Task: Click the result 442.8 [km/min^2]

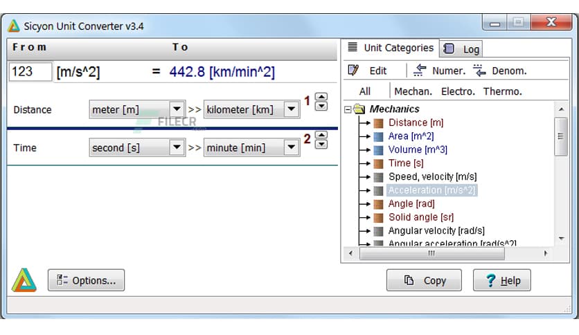Action: coord(222,71)
